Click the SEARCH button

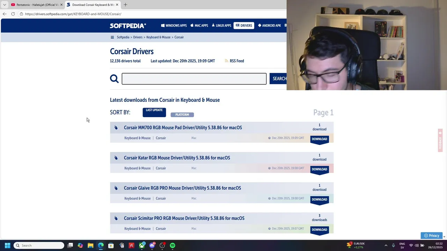point(279,79)
